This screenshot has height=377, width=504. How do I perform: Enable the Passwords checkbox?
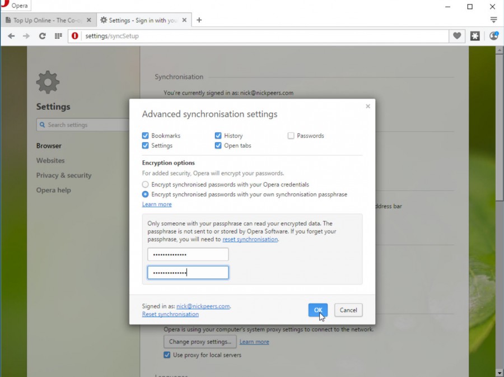[291, 135]
